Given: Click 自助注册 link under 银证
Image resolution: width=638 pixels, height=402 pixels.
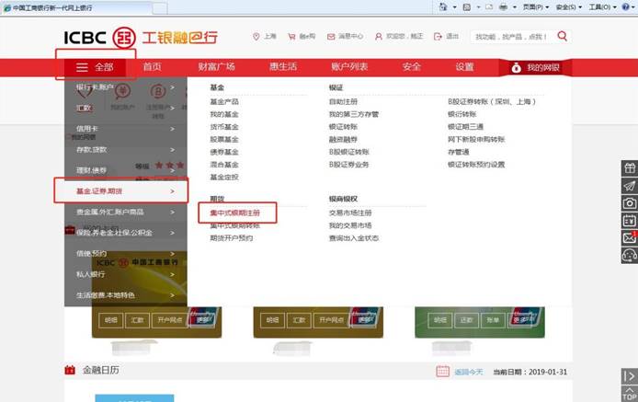Looking at the screenshot, I should [343, 101].
